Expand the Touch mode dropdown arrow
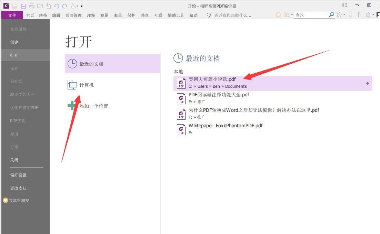The width and height of the screenshot is (380, 234). pos(77,6)
